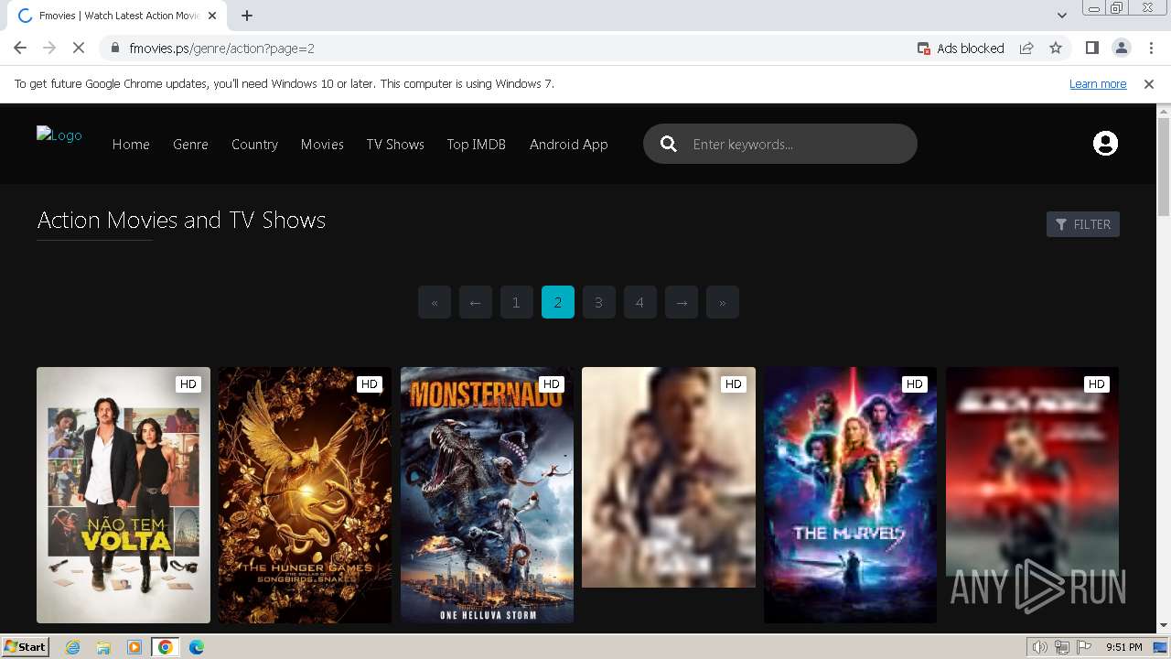Open the tab search chevron
Viewport: 1171px width, 659px height.
coord(1061,16)
